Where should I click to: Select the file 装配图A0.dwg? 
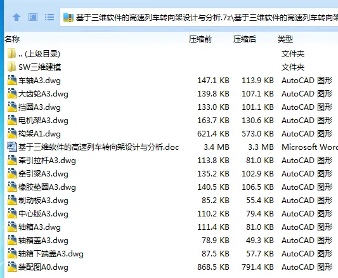[43, 267]
